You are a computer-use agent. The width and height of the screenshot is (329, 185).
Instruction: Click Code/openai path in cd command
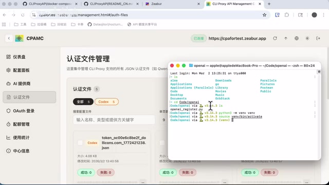click(x=189, y=102)
